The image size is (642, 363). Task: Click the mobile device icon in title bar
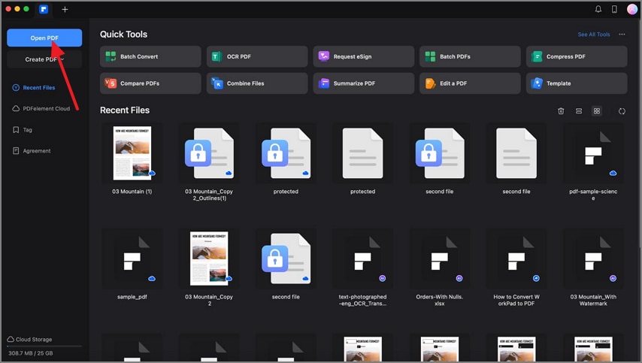tap(614, 9)
